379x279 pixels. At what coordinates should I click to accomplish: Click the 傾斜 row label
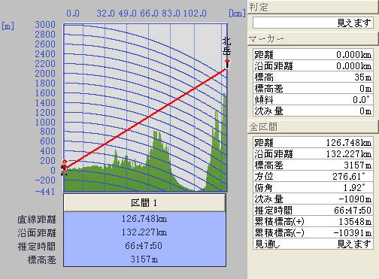264,99
